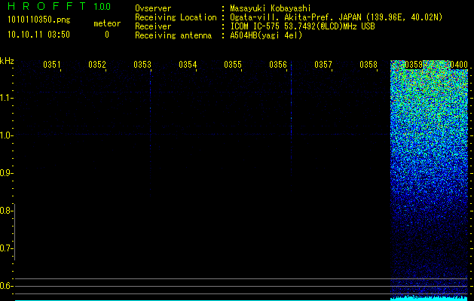Click the meteor label
This screenshot has width=474, height=301.
(x=107, y=23)
